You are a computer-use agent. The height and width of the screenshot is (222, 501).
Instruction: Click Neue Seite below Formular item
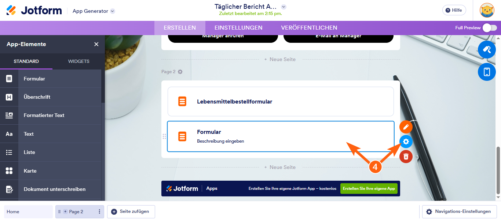tap(280, 167)
